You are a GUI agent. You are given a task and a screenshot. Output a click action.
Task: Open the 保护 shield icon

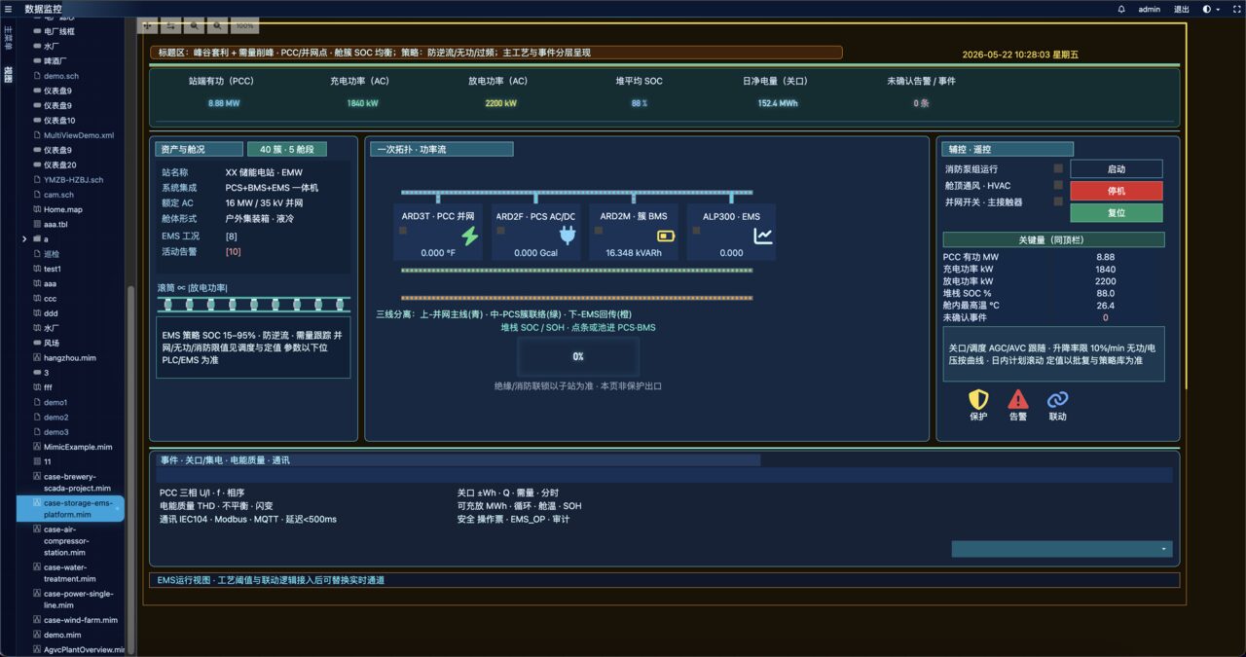click(978, 399)
